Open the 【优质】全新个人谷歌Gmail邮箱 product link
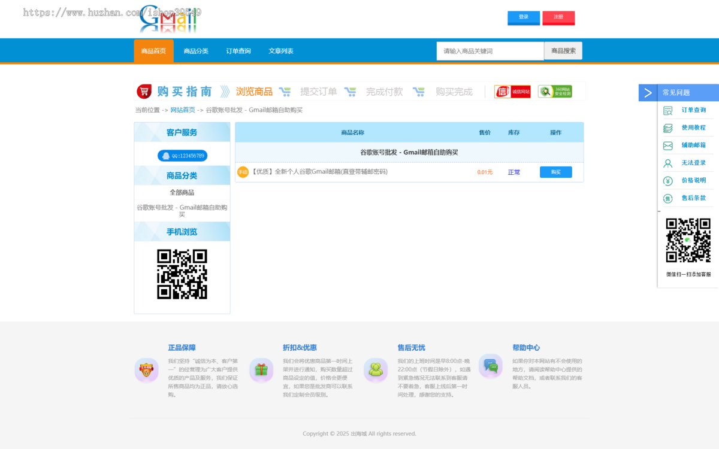Screen dimensions: 719x449 (x=319, y=172)
